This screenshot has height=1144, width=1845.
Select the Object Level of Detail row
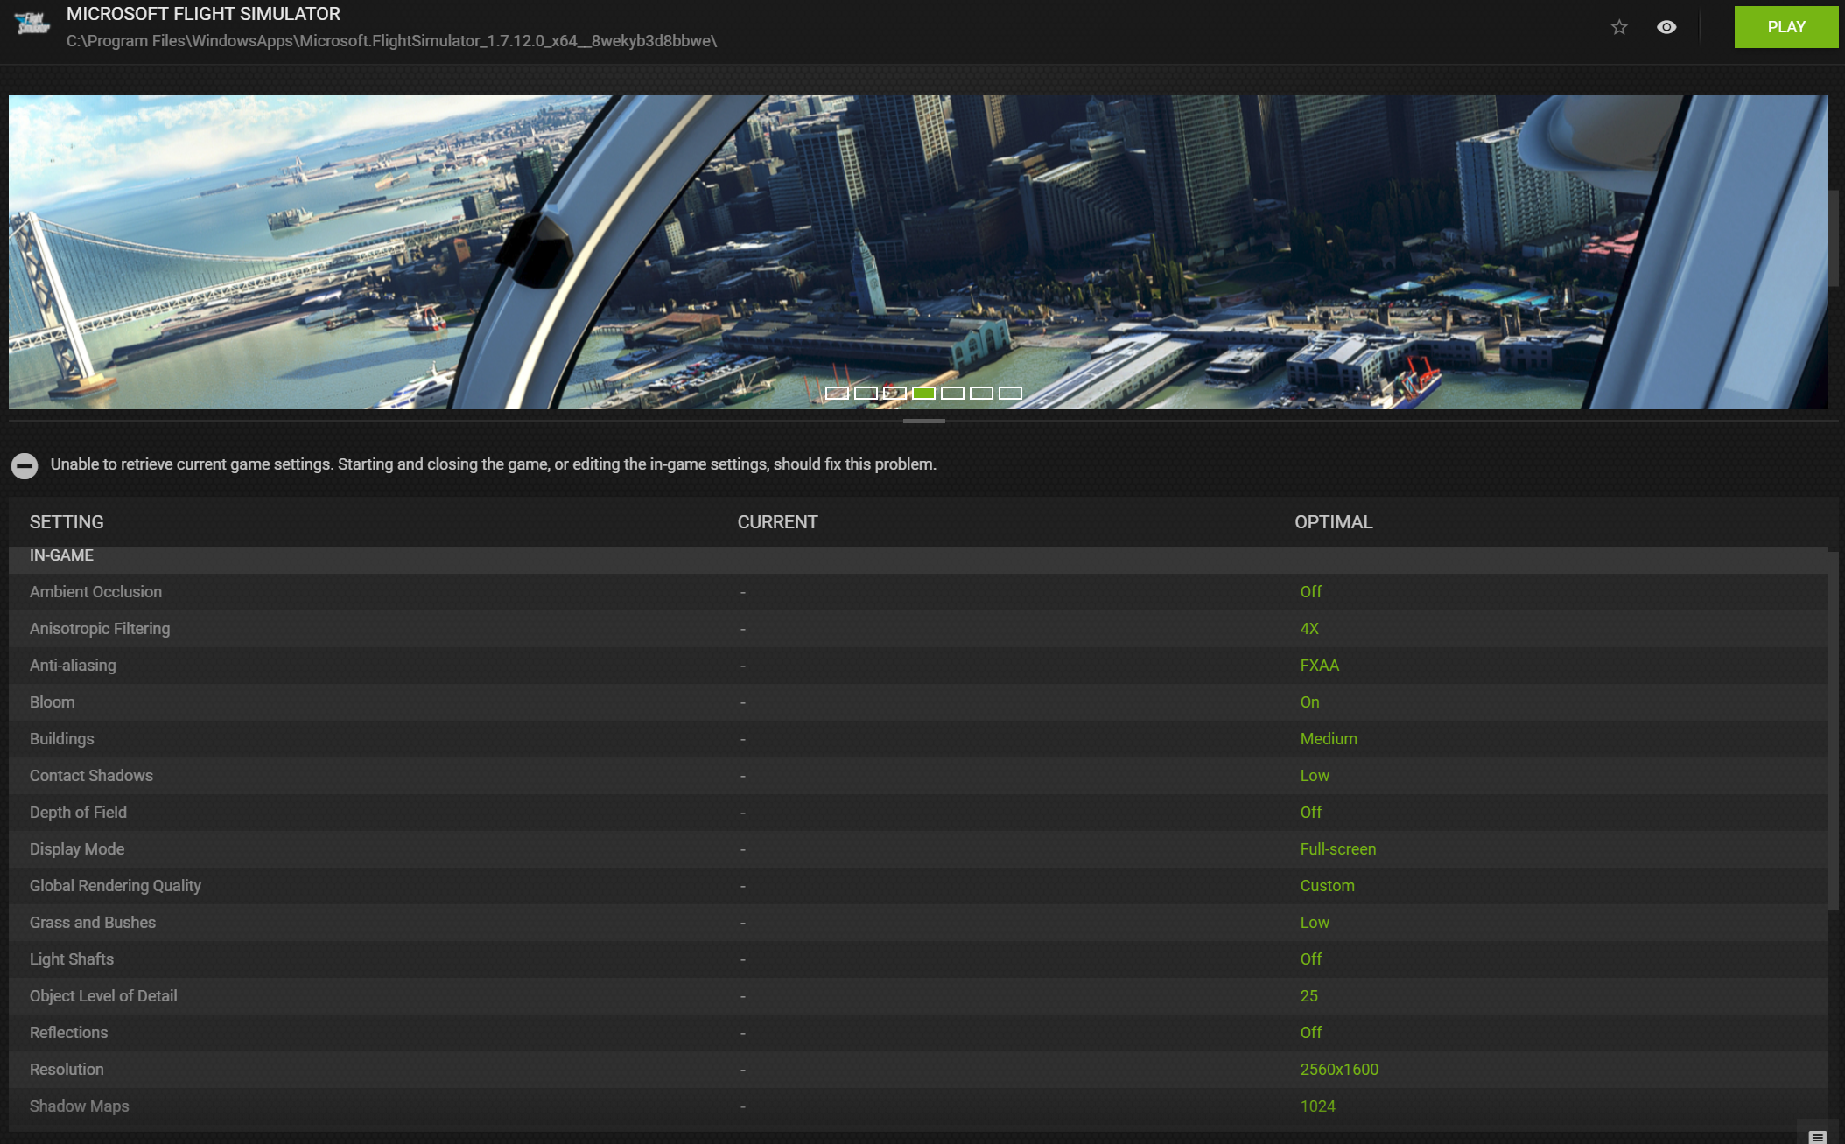[x=918, y=996]
